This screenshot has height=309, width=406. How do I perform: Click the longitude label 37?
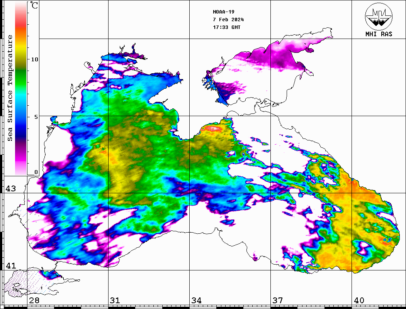pyautogui.click(x=278, y=301)
